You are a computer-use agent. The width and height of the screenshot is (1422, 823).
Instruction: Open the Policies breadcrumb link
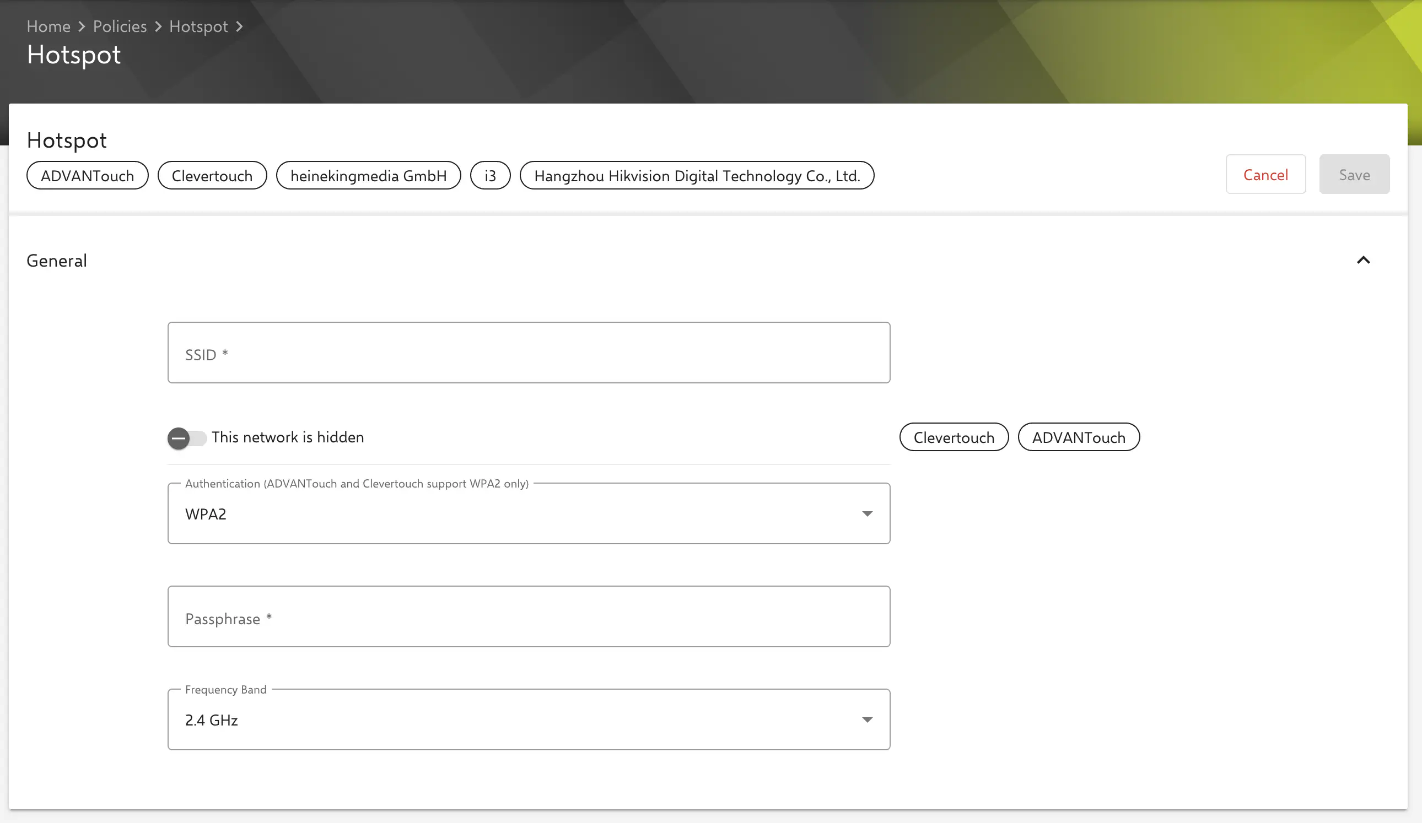[120, 26]
